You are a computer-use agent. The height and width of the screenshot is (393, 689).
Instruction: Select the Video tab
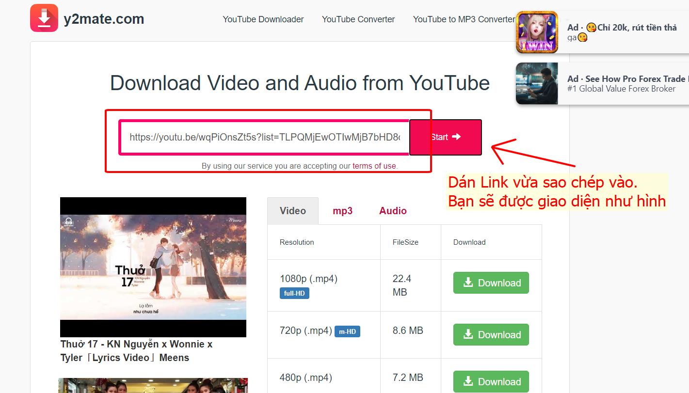pos(293,211)
